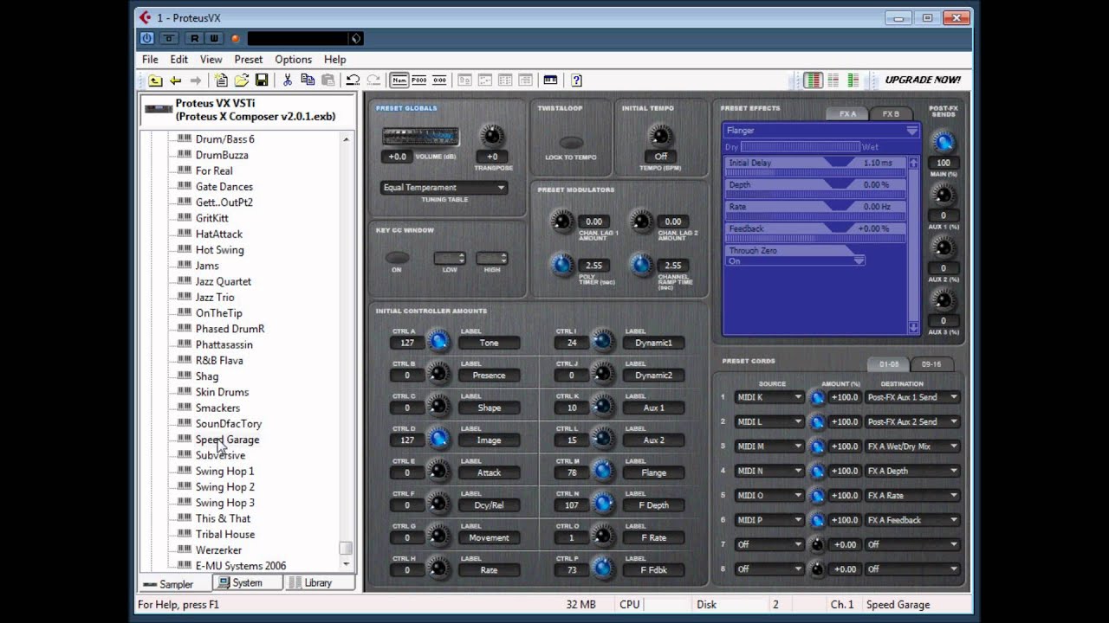The image size is (1109, 623).
Task: Click the yellow back arrow icon
Action: tap(175, 80)
